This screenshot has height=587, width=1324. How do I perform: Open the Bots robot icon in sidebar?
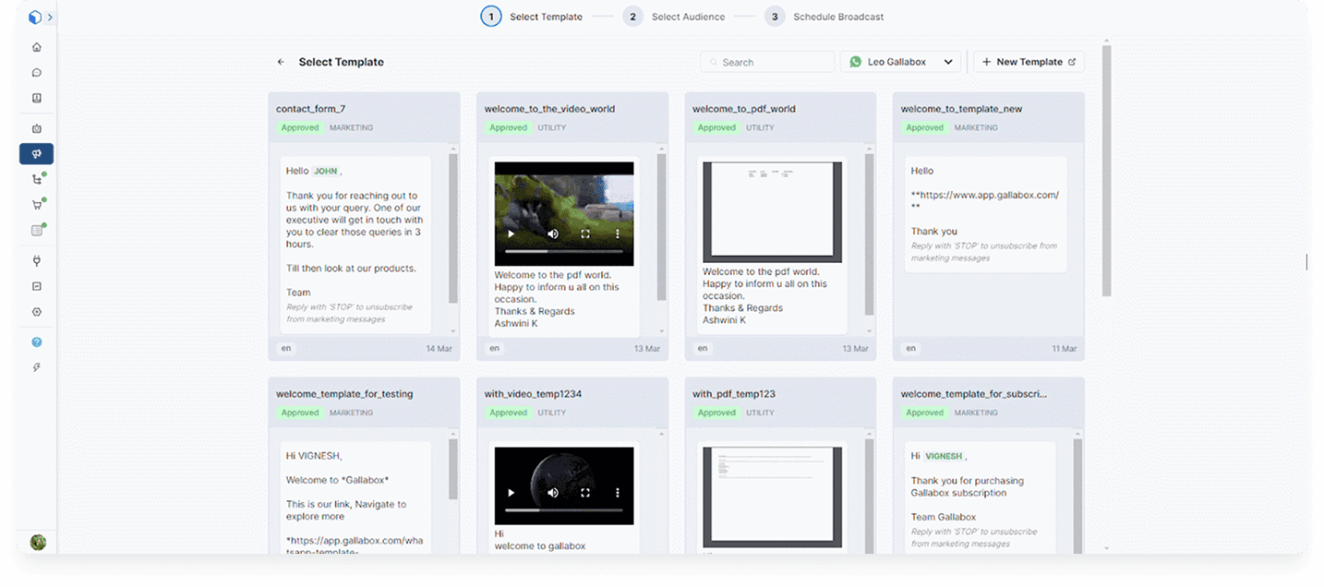[x=37, y=128]
